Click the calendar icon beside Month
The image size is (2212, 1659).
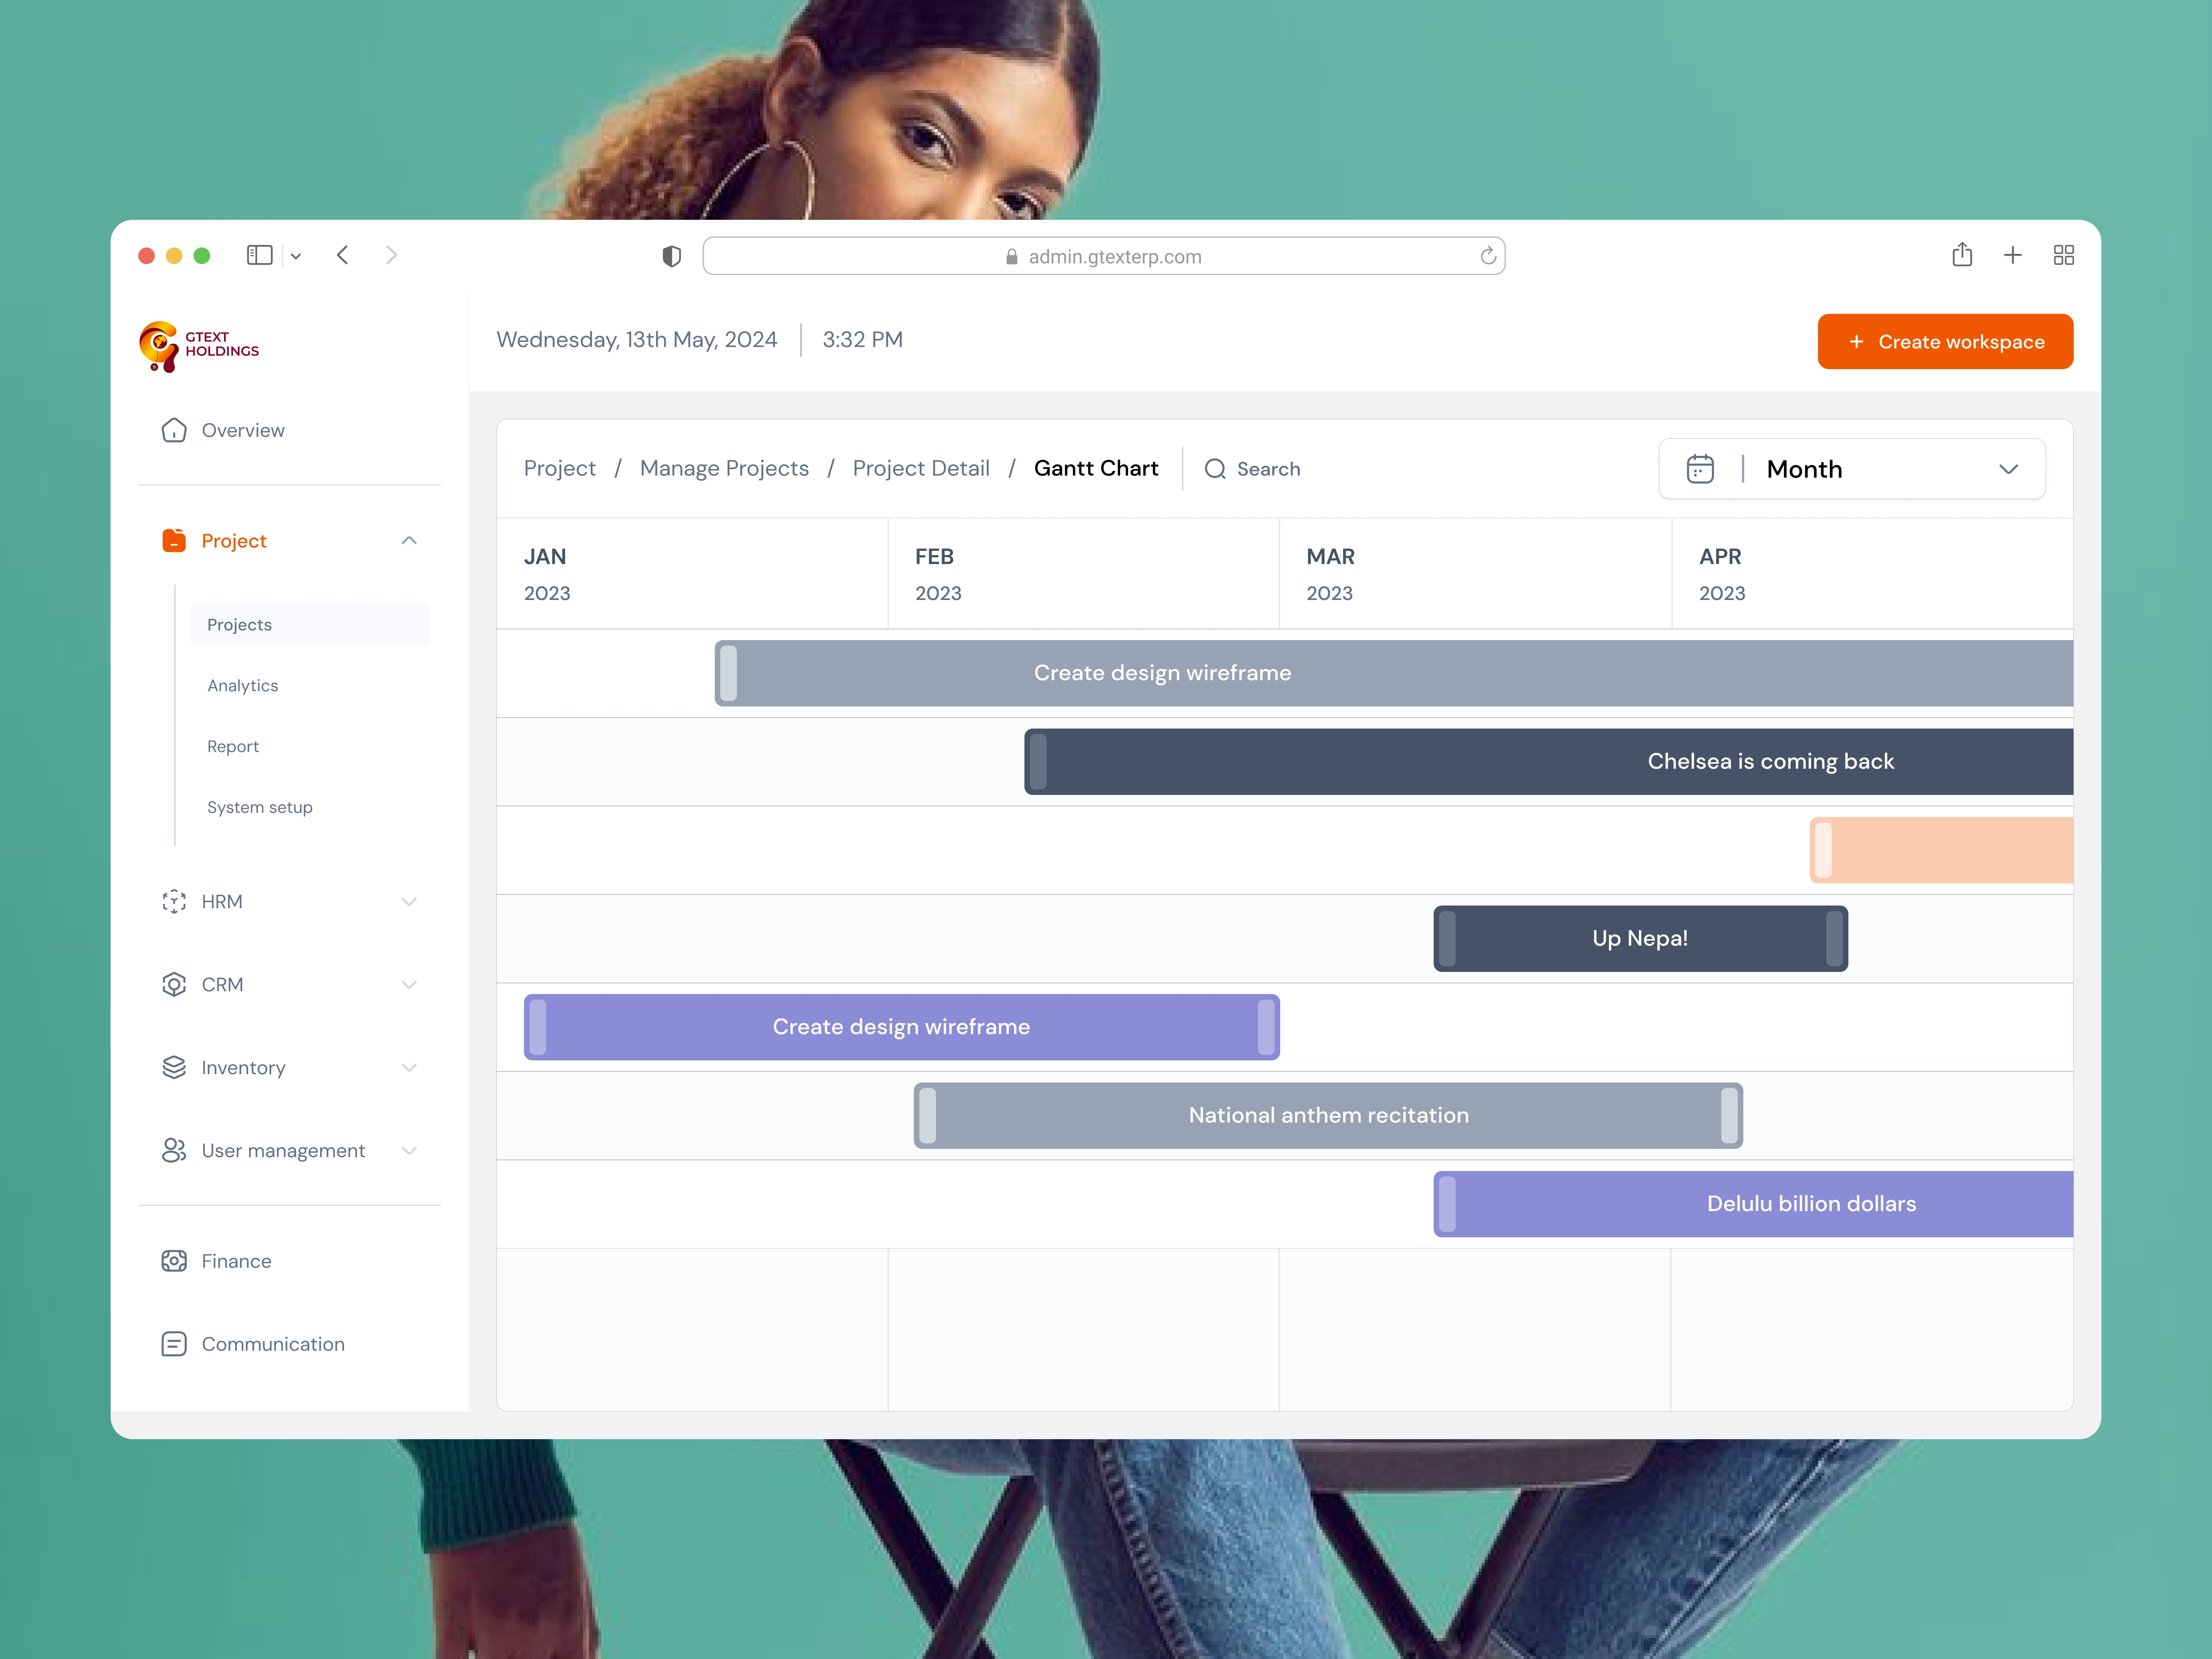[x=1700, y=469]
